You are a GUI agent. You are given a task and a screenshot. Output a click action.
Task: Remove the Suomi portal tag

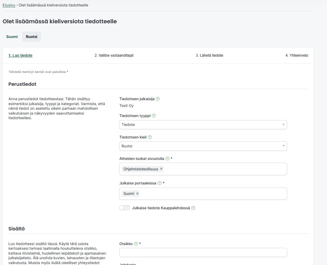[137, 194]
